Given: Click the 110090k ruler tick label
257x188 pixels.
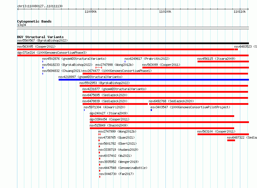Looking at the screenshot, I should [x=91, y=12].
